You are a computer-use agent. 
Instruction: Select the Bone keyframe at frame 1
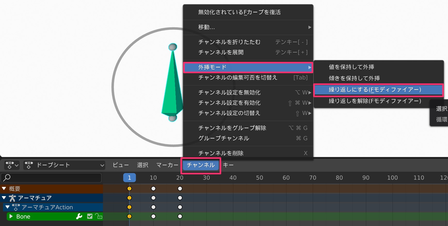point(130,216)
